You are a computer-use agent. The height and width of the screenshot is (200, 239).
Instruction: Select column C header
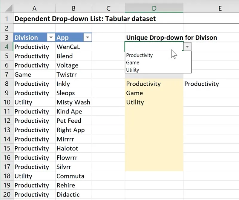click(x=108, y=8)
